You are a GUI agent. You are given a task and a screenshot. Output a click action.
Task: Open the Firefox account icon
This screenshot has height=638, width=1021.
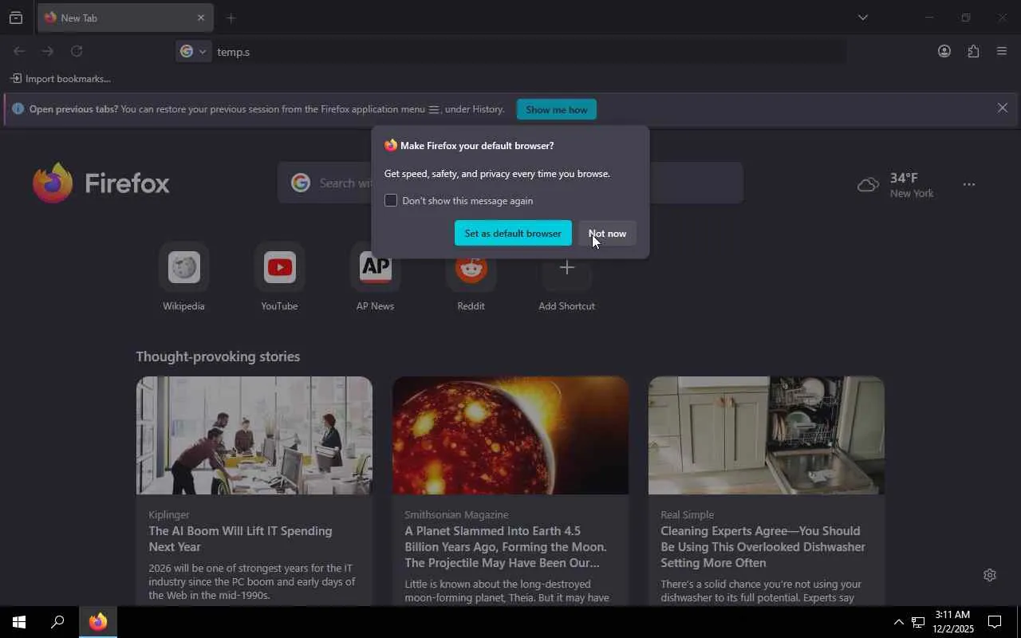coord(944,51)
